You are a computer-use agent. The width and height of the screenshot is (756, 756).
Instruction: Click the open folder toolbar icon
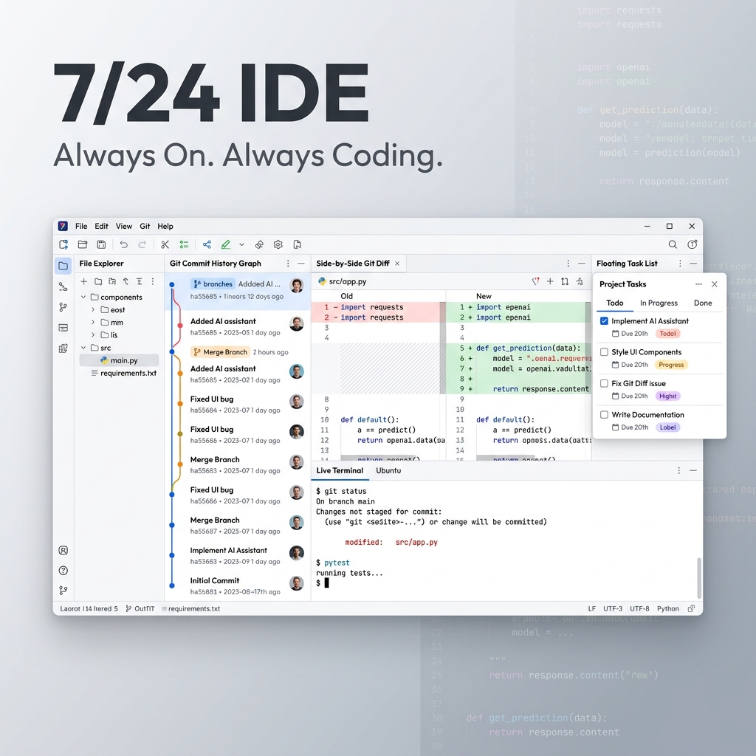[83, 244]
